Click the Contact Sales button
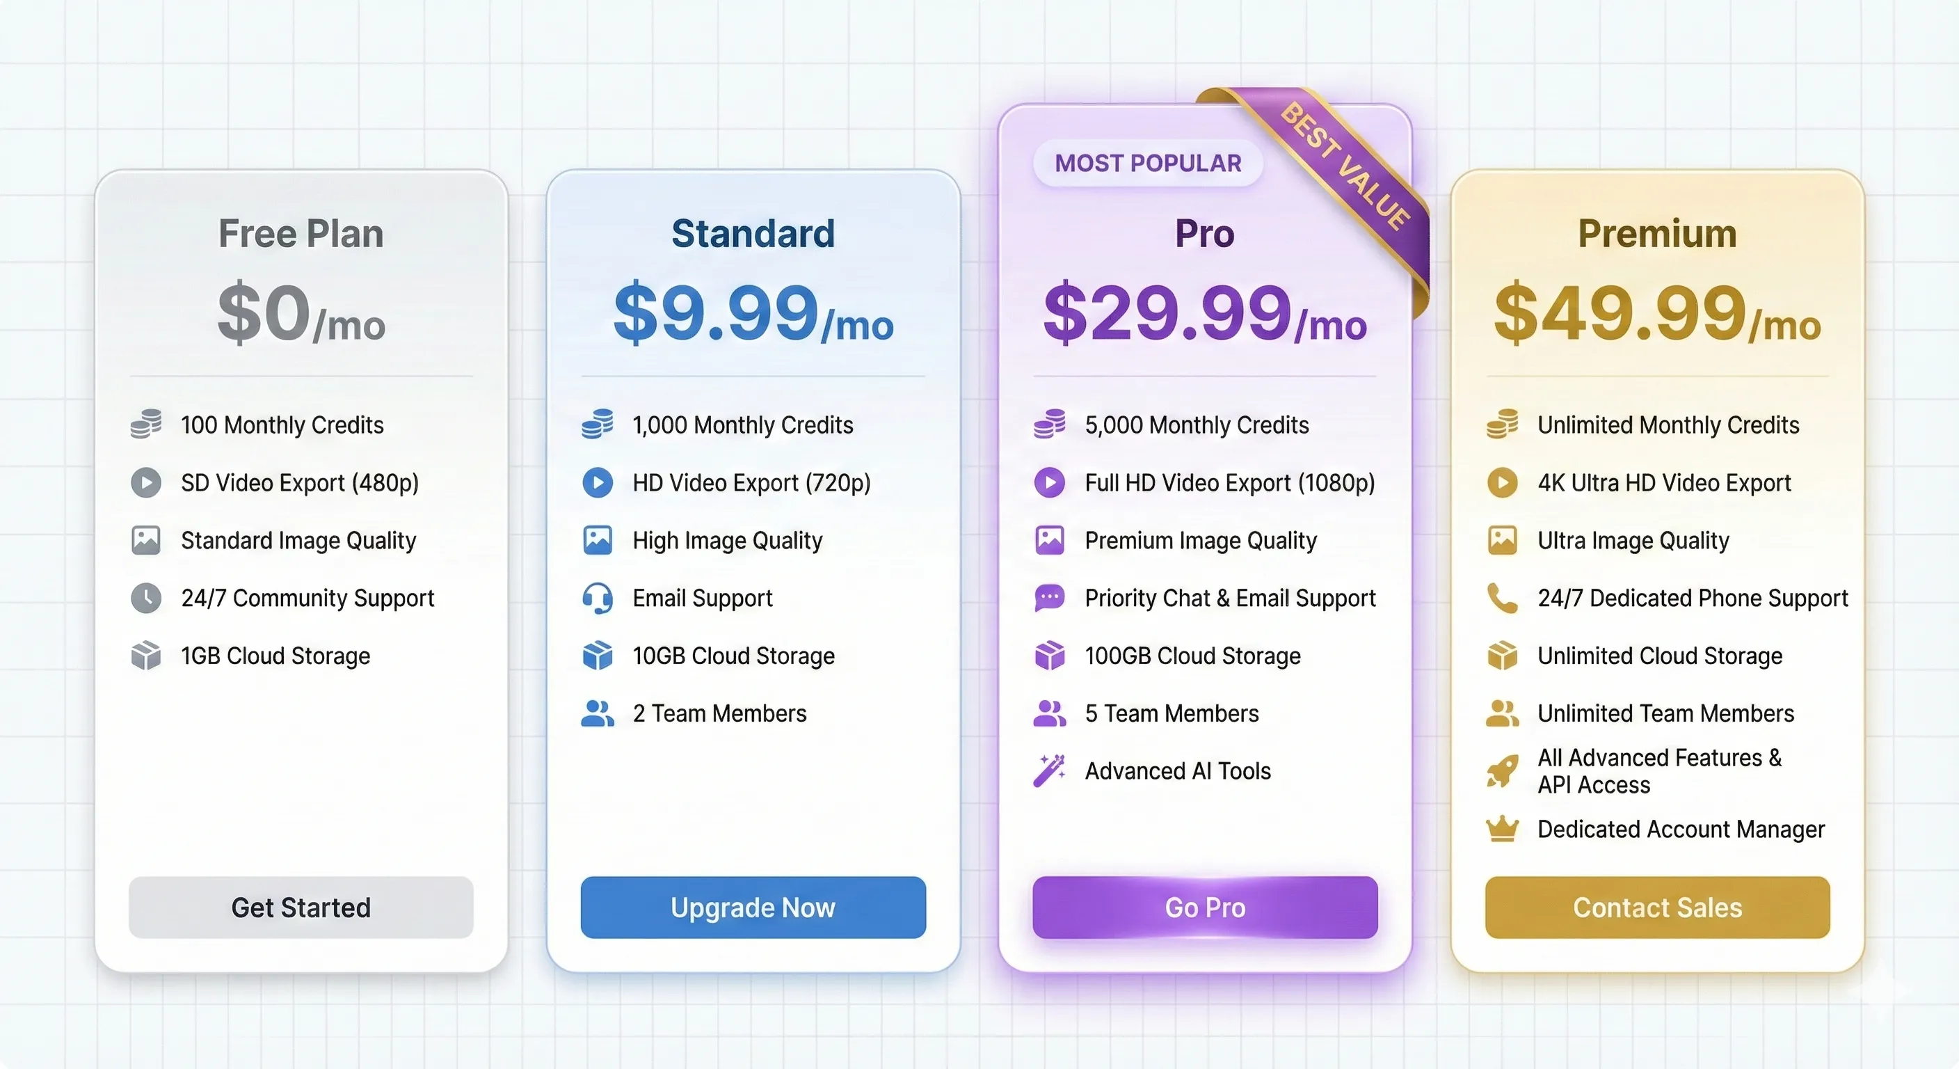Screen dimensions: 1959x1069 [1657, 907]
